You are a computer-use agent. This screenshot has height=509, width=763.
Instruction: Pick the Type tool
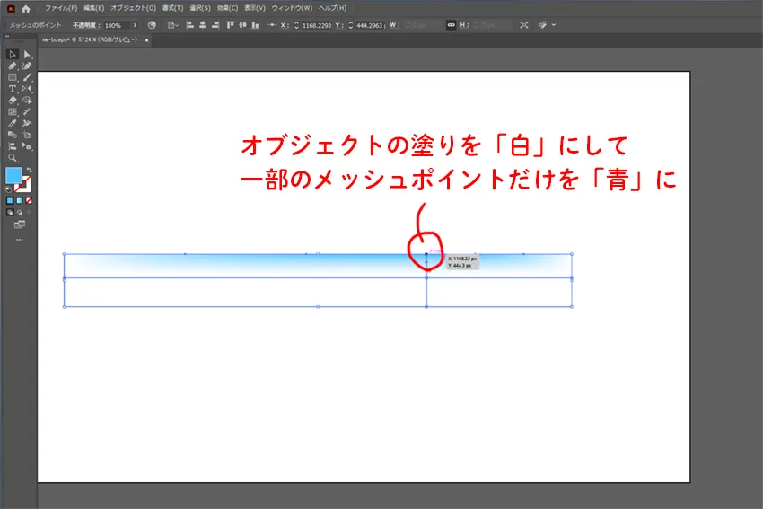13,89
